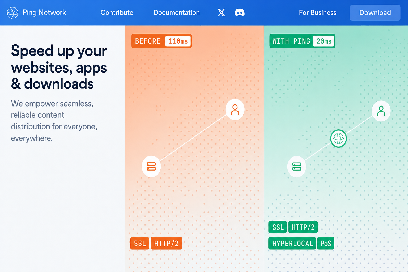Click the Ping Network brand name

tap(44, 12)
